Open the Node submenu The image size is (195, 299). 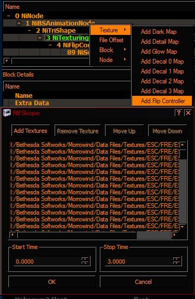[110, 60]
